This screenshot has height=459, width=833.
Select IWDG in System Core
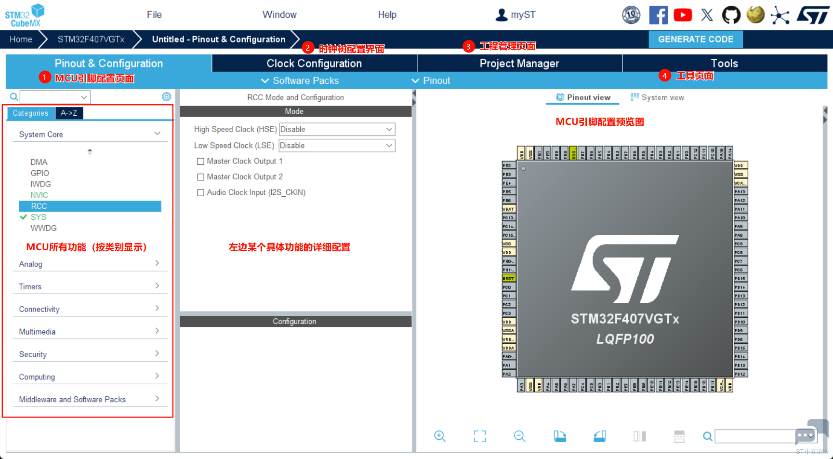tap(40, 184)
